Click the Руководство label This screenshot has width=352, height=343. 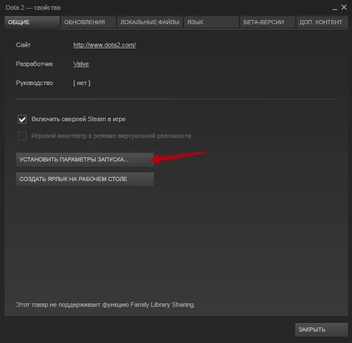tap(34, 83)
